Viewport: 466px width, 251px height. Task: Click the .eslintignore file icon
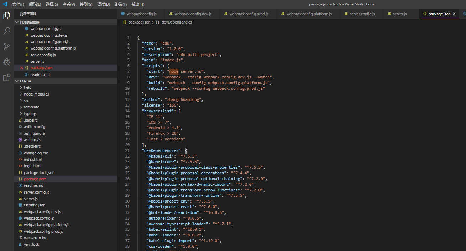pos(20,133)
